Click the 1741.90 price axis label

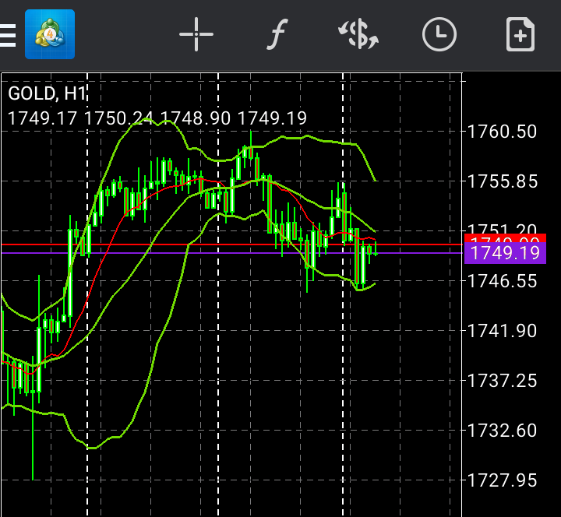(x=503, y=331)
